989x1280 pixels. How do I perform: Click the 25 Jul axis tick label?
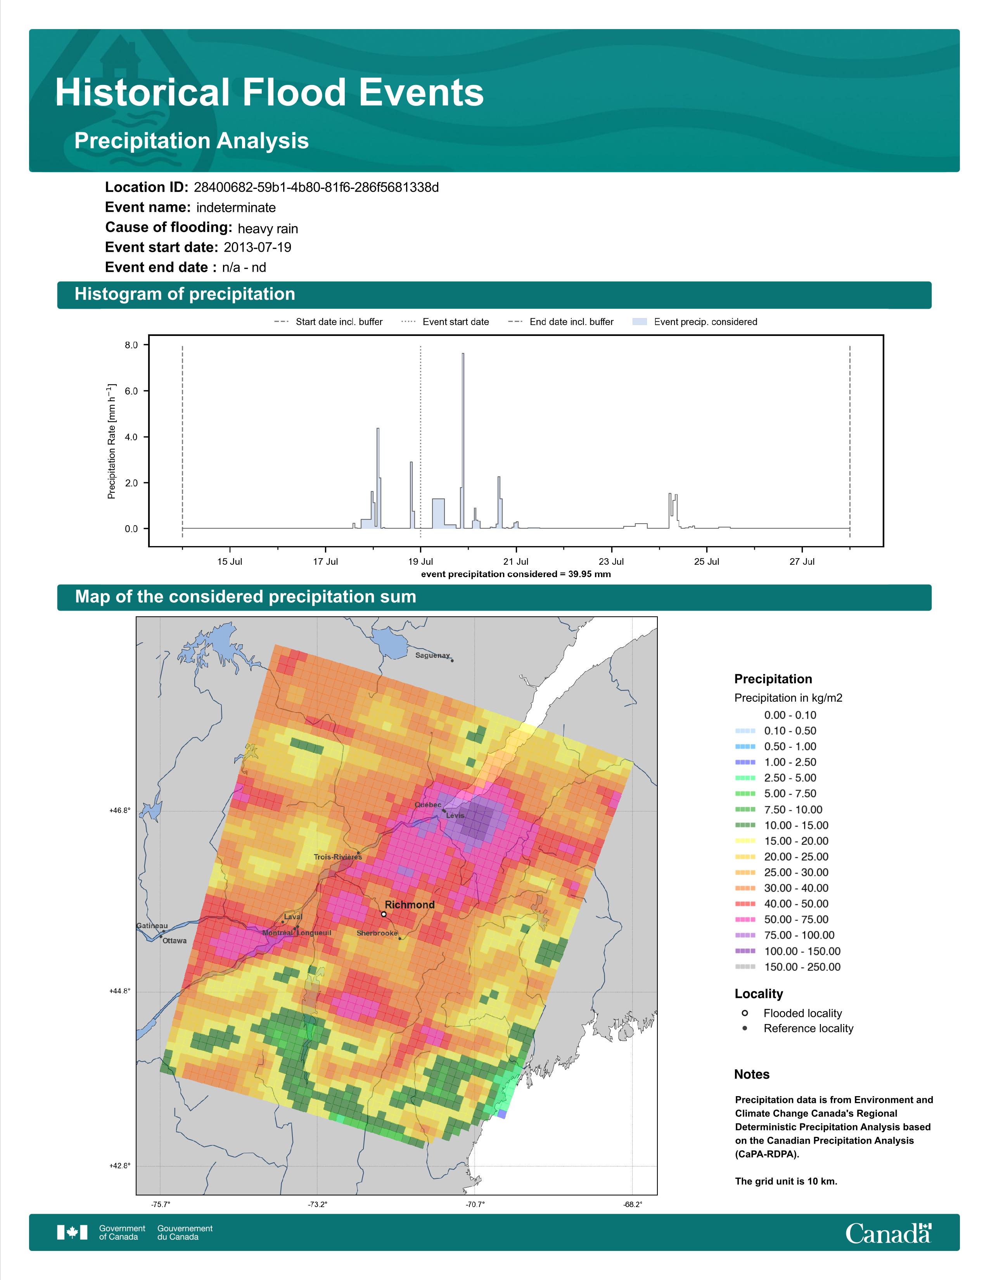[707, 562]
